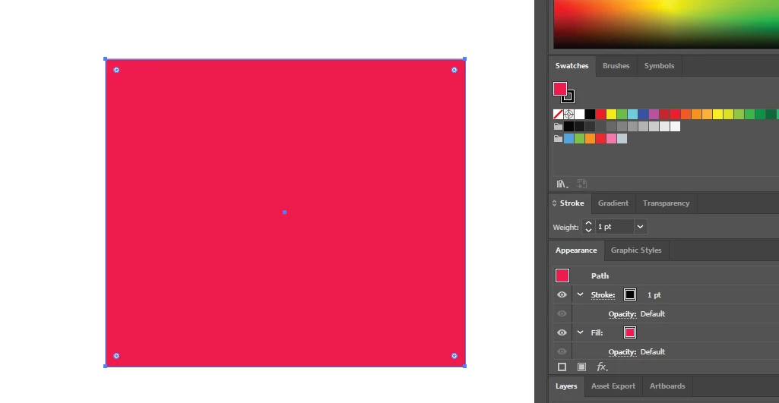Click the Weight 1 pt input field
The image size is (779, 403).
point(615,227)
